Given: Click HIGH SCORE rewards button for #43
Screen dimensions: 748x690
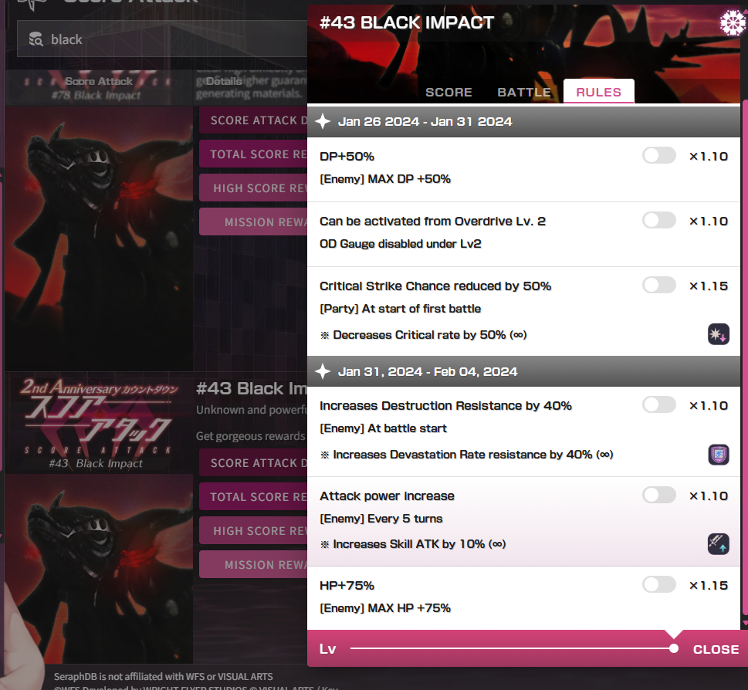Looking at the screenshot, I should [x=253, y=531].
